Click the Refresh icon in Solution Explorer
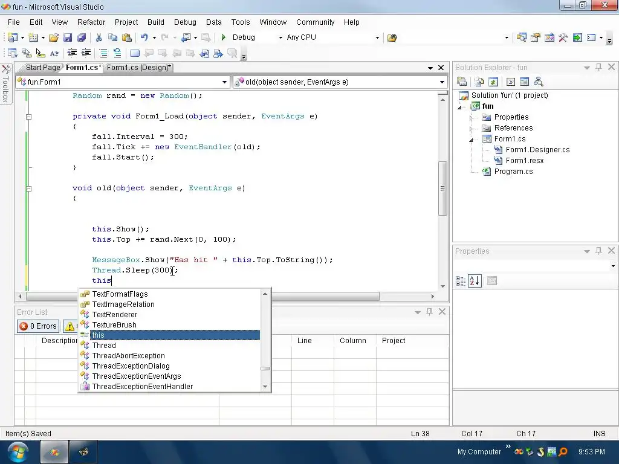The image size is (619, 464). (493, 82)
